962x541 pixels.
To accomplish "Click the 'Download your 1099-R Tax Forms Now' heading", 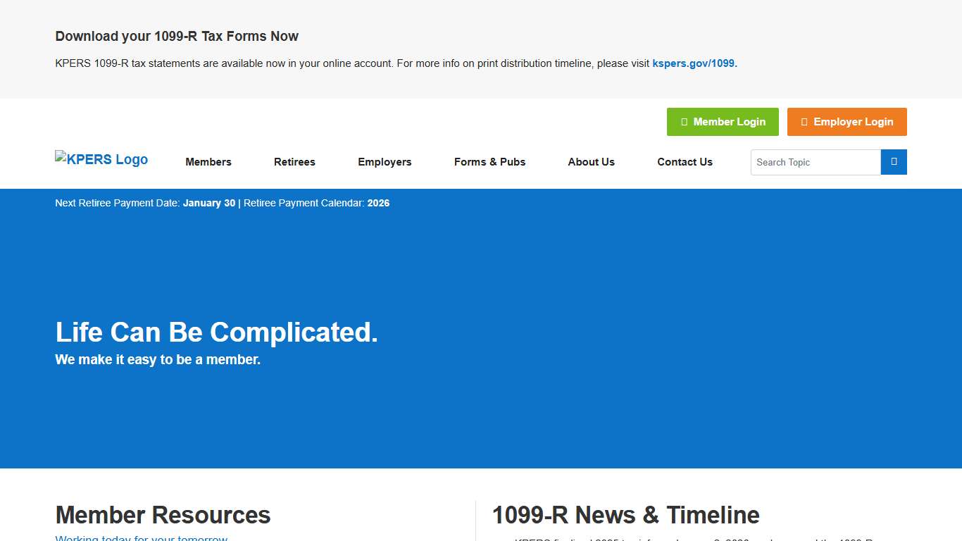I will (x=177, y=37).
